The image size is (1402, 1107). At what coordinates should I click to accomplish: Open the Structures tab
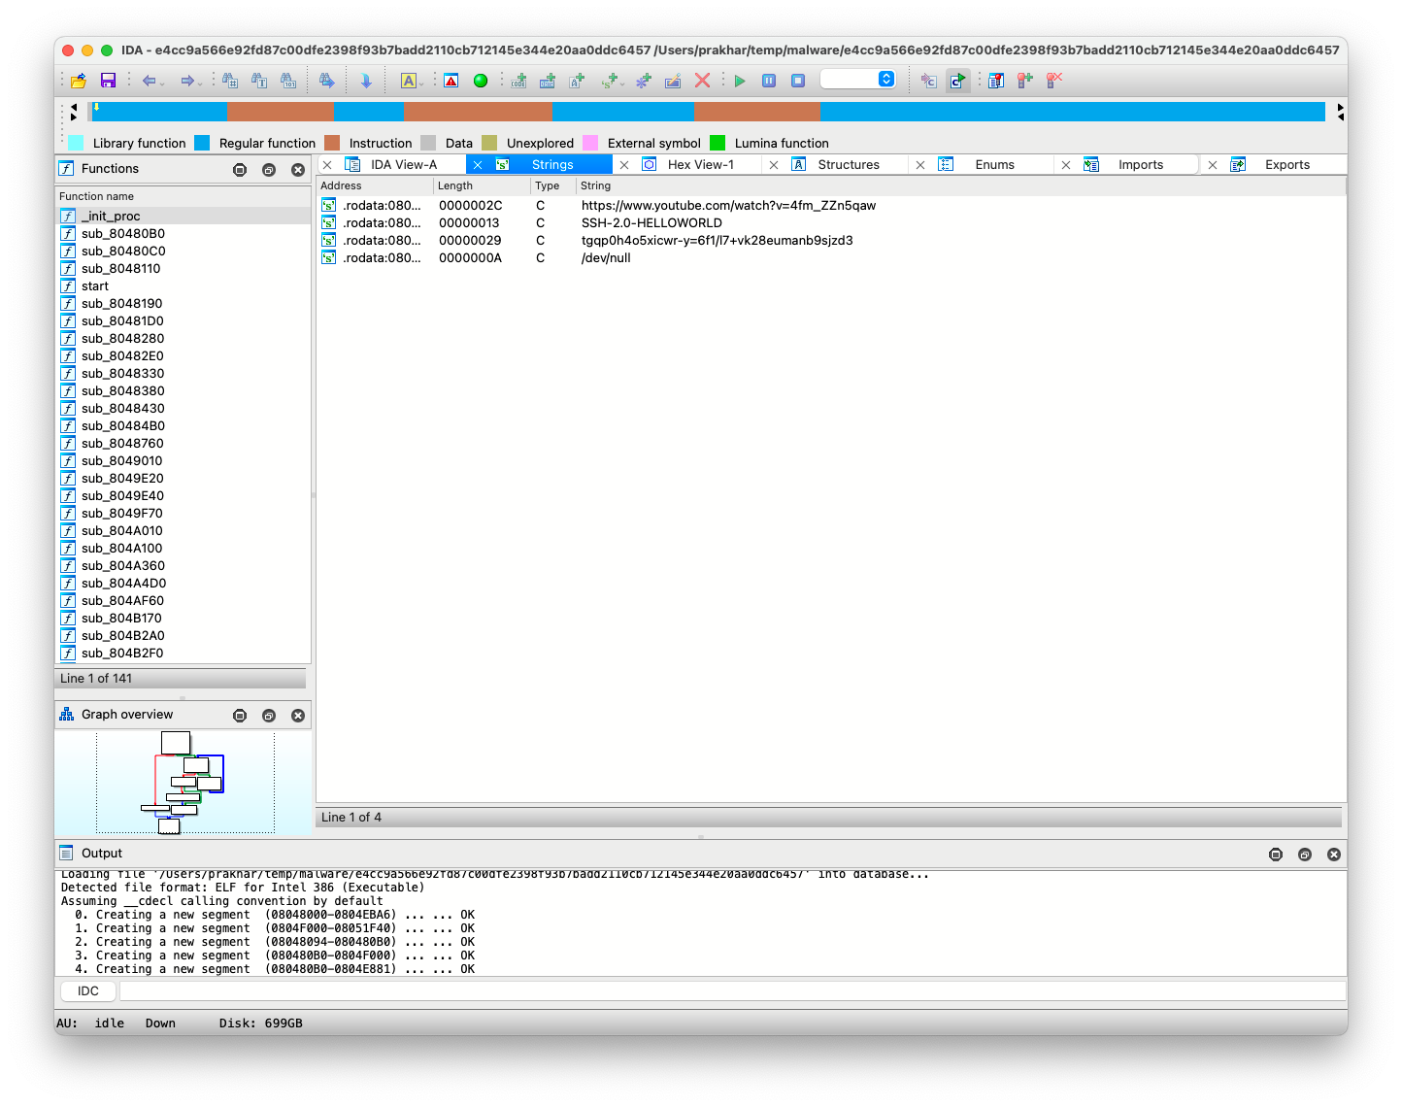click(x=849, y=165)
